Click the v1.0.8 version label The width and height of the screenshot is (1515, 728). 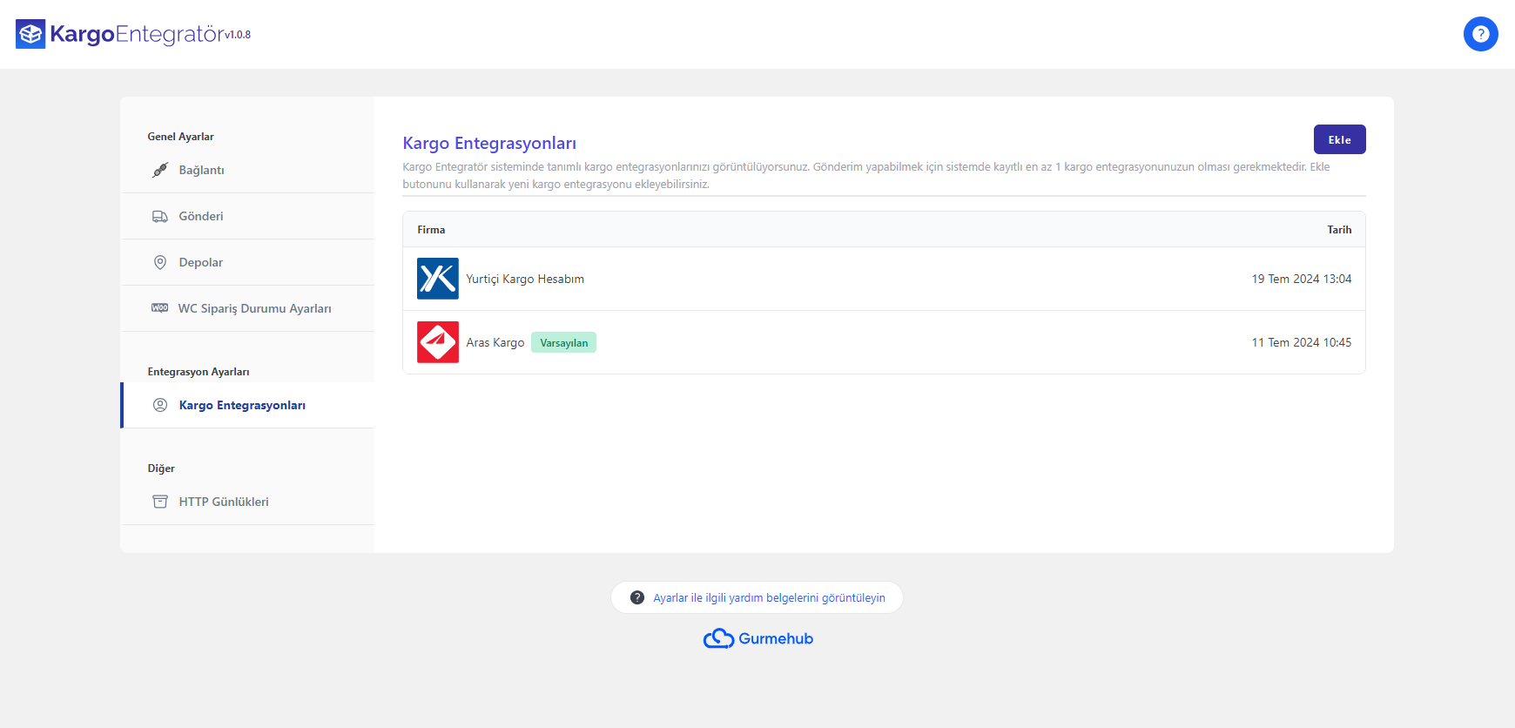[238, 35]
